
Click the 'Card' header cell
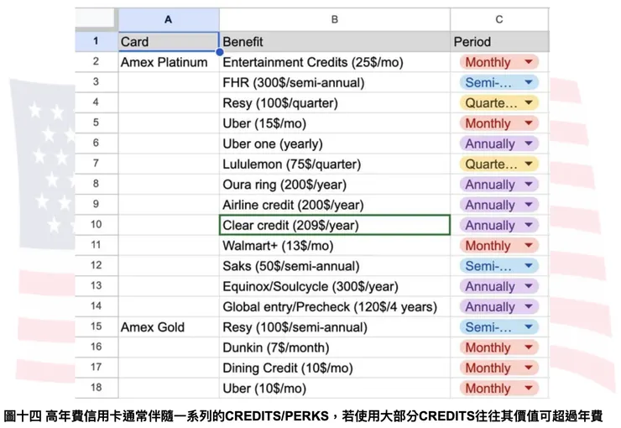(169, 42)
